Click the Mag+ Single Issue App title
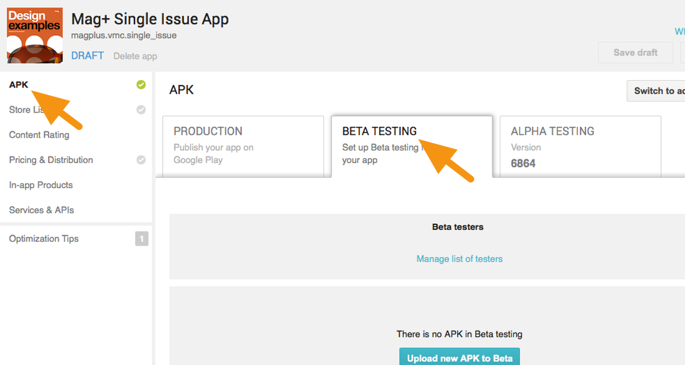Screen dimensions: 685x365 point(150,19)
